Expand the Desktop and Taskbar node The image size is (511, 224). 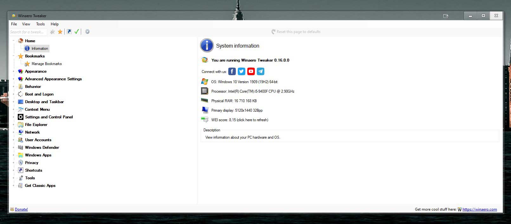13,102
